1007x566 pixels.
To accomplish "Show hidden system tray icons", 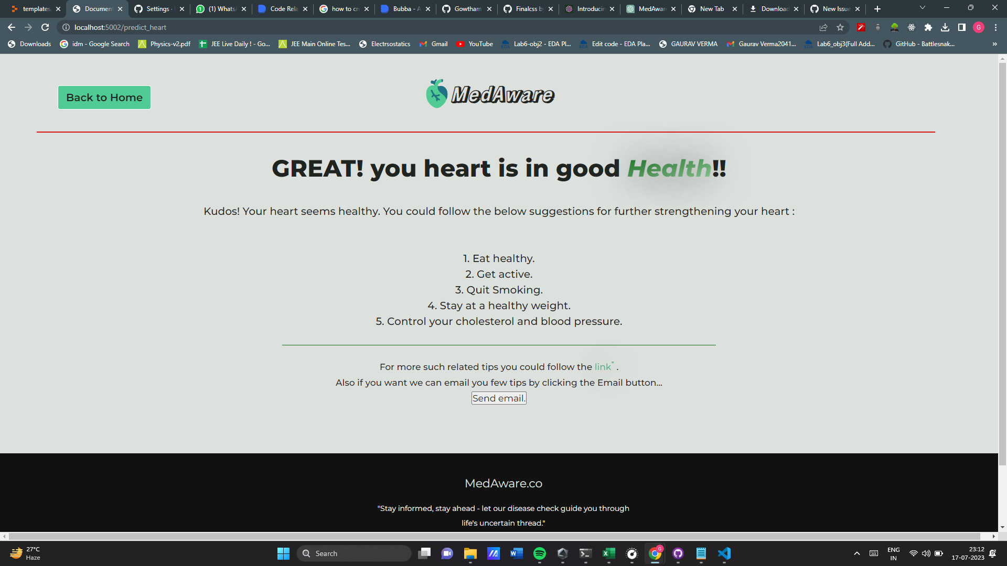I will click(x=857, y=553).
